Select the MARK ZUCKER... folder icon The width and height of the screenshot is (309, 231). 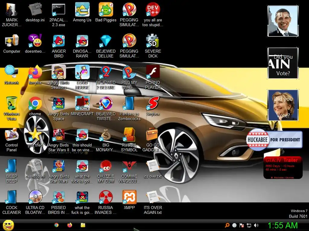click(x=12, y=10)
